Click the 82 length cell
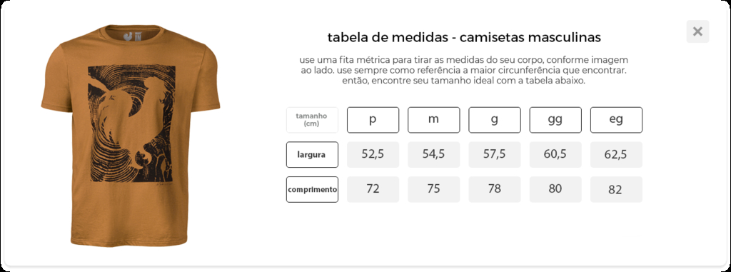This screenshot has height=272, width=731. tap(616, 189)
